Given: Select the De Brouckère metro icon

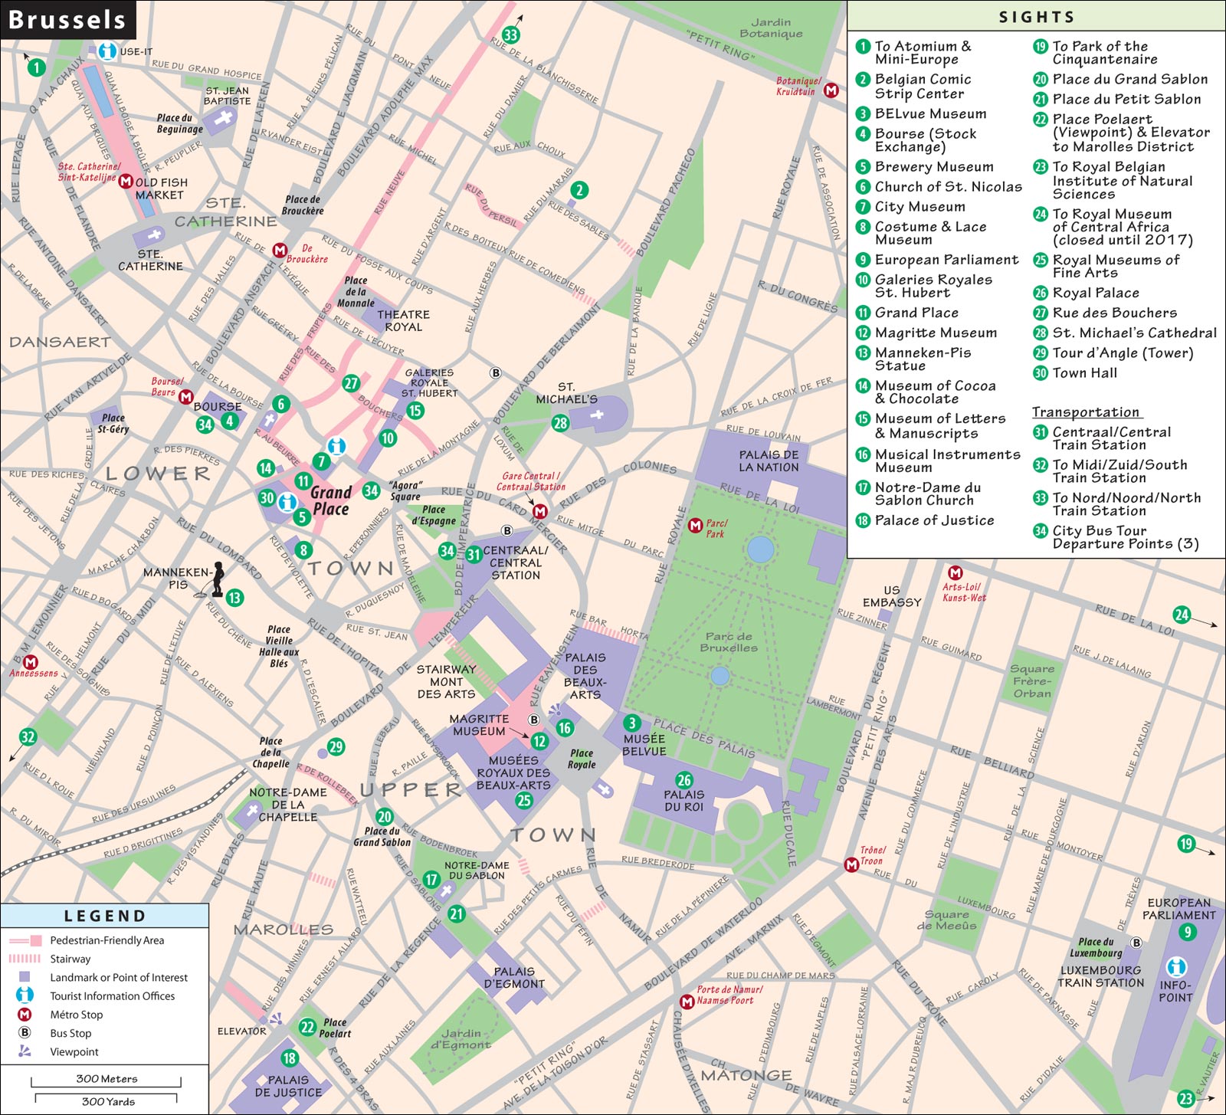Looking at the screenshot, I should (280, 251).
